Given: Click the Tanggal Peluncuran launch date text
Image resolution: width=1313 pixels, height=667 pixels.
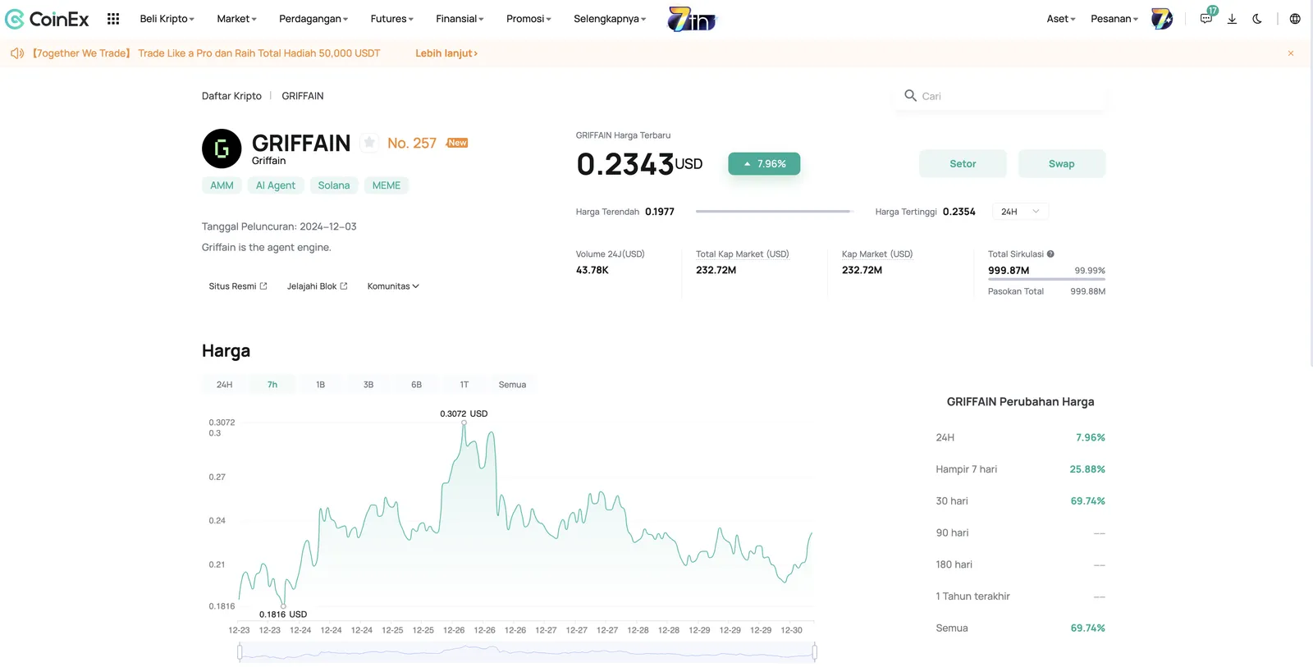Looking at the screenshot, I should pyautogui.click(x=279, y=226).
